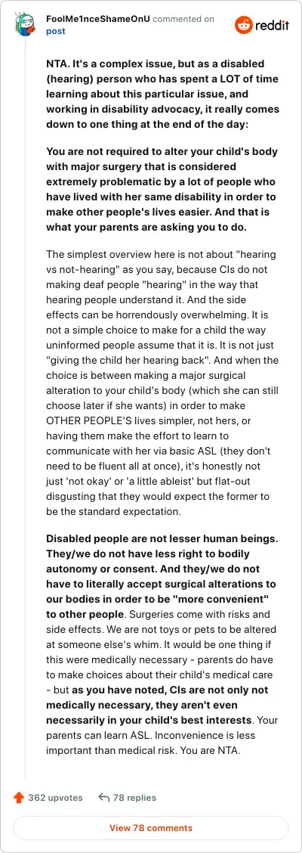
Task: Click the reply arrow icon
Action: (x=103, y=798)
